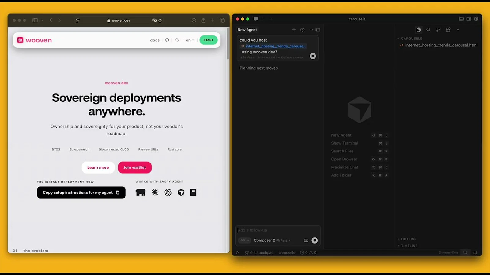Viewport: 490px width, 275px height.
Task: Open Cursor settings gear icon
Action: coord(476,19)
